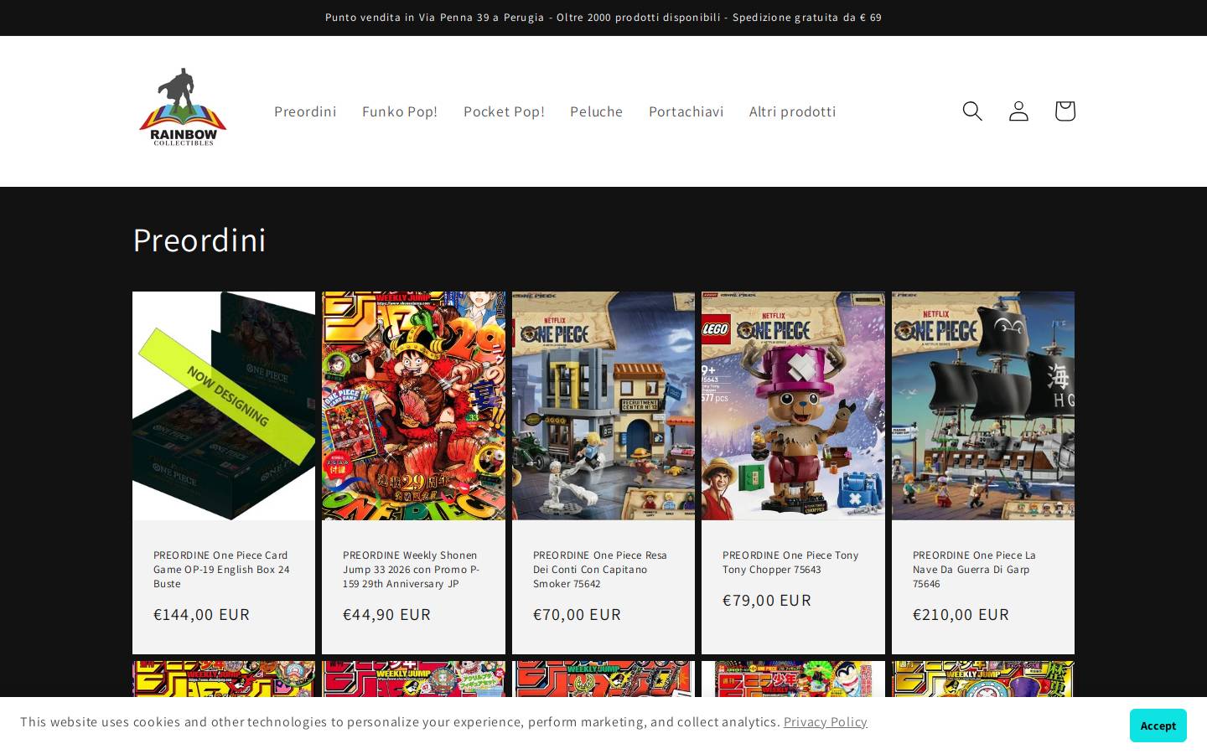Click the Preordini page heading
Viewport: 1207px width, 754px height.
point(199,240)
